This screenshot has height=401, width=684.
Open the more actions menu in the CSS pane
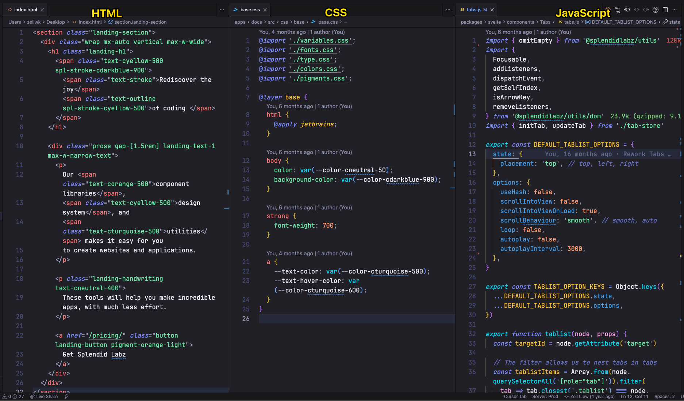(x=448, y=10)
